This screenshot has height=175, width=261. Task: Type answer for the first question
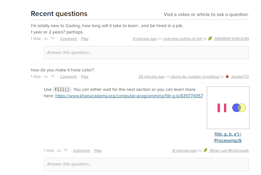tap(146, 53)
